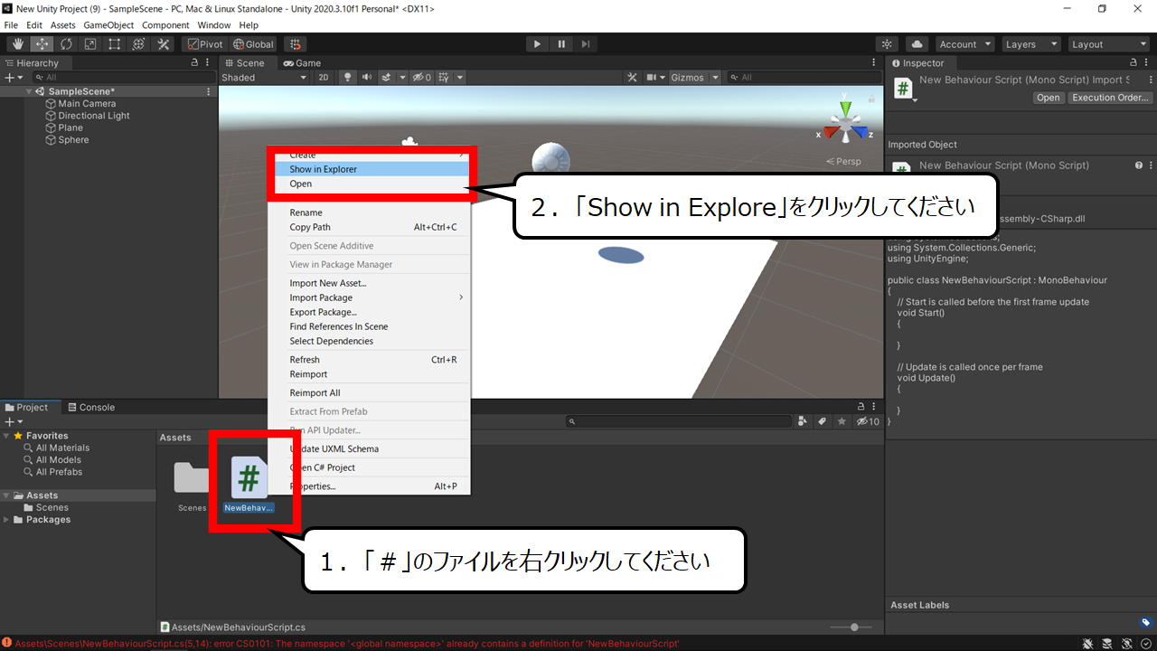Open Hierarchy create plus dropdown
1157x651 pixels.
click(x=13, y=78)
